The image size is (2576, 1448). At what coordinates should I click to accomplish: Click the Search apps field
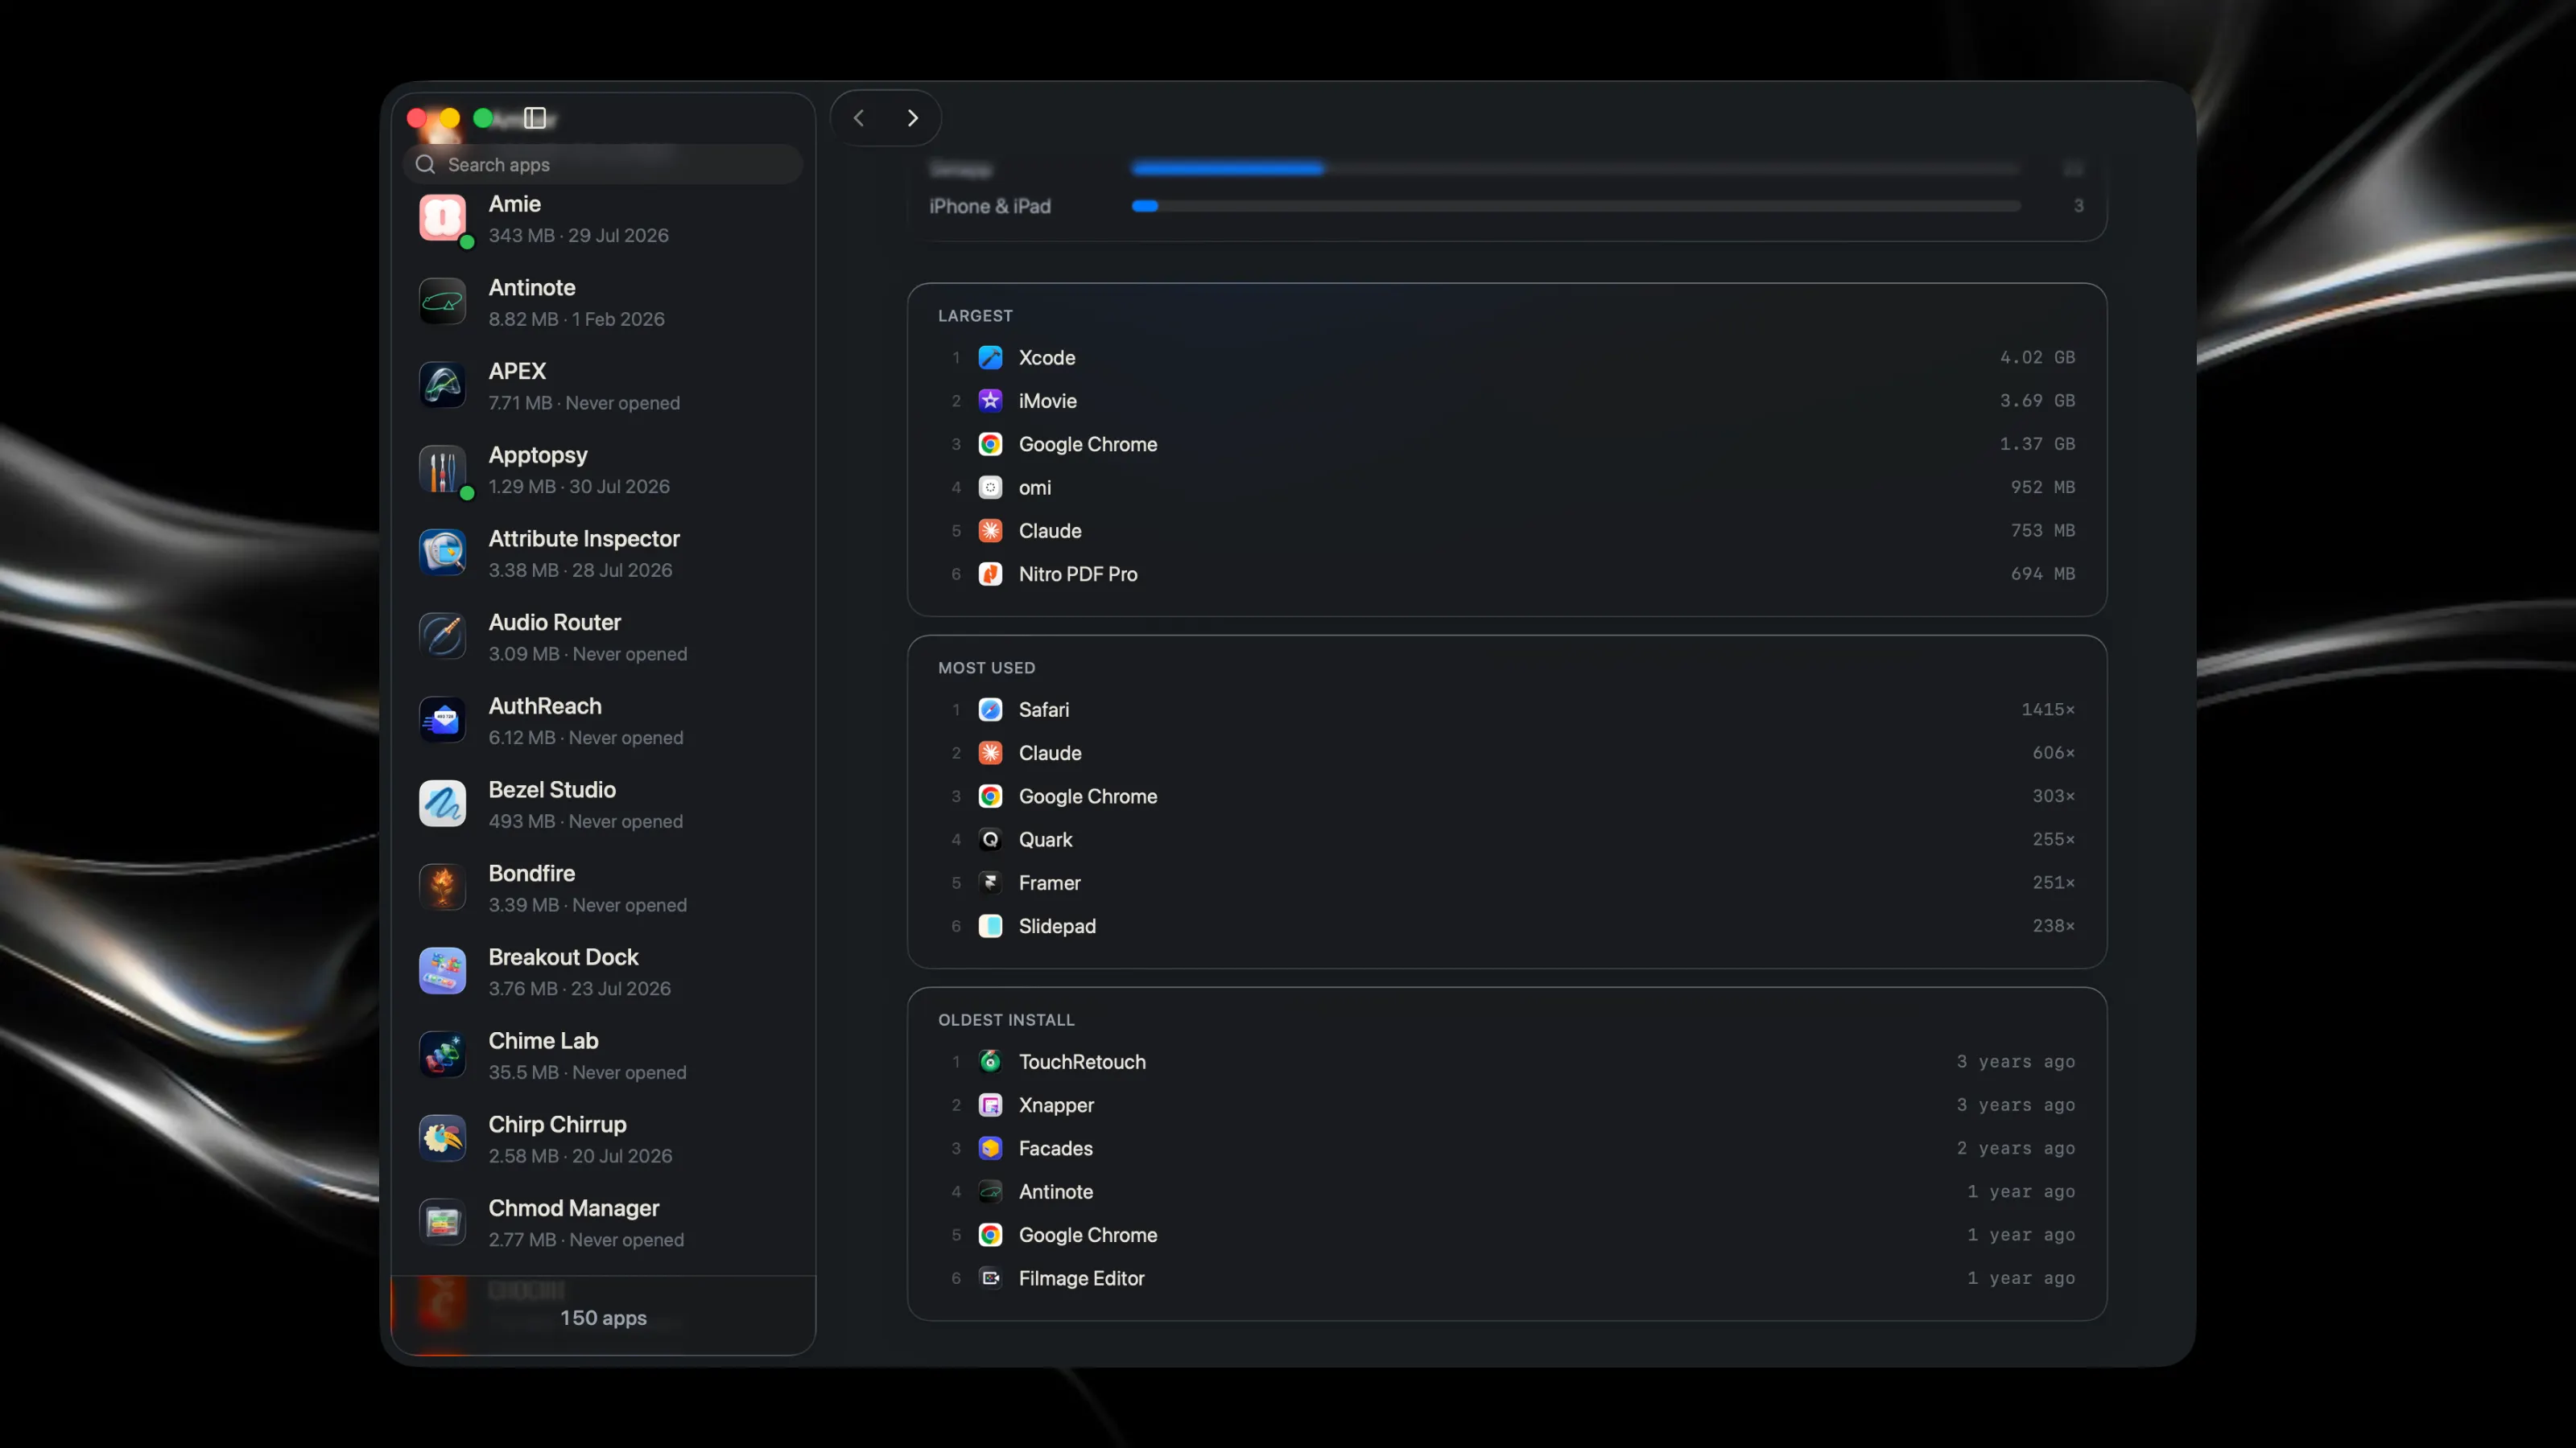point(603,164)
